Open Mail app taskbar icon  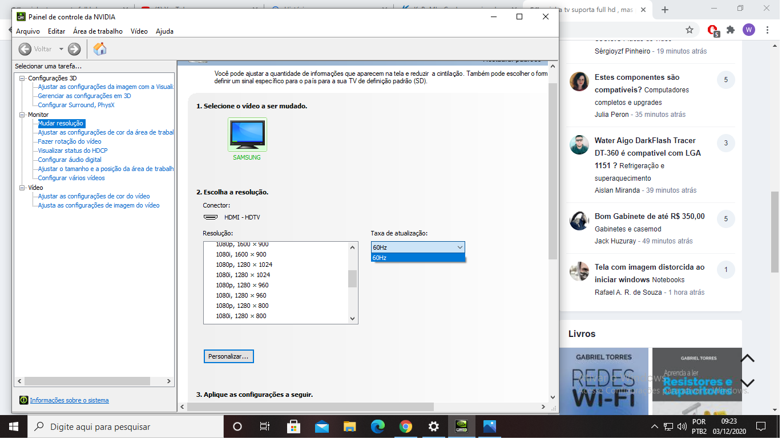click(x=321, y=426)
